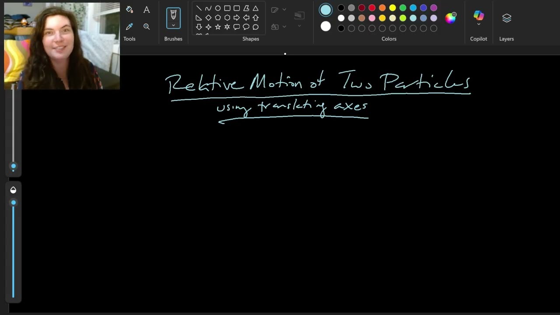Viewport: 560px width, 315px height.
Task: Click the Colors group label
Action: pyautogui.click(x=389, y=39)
